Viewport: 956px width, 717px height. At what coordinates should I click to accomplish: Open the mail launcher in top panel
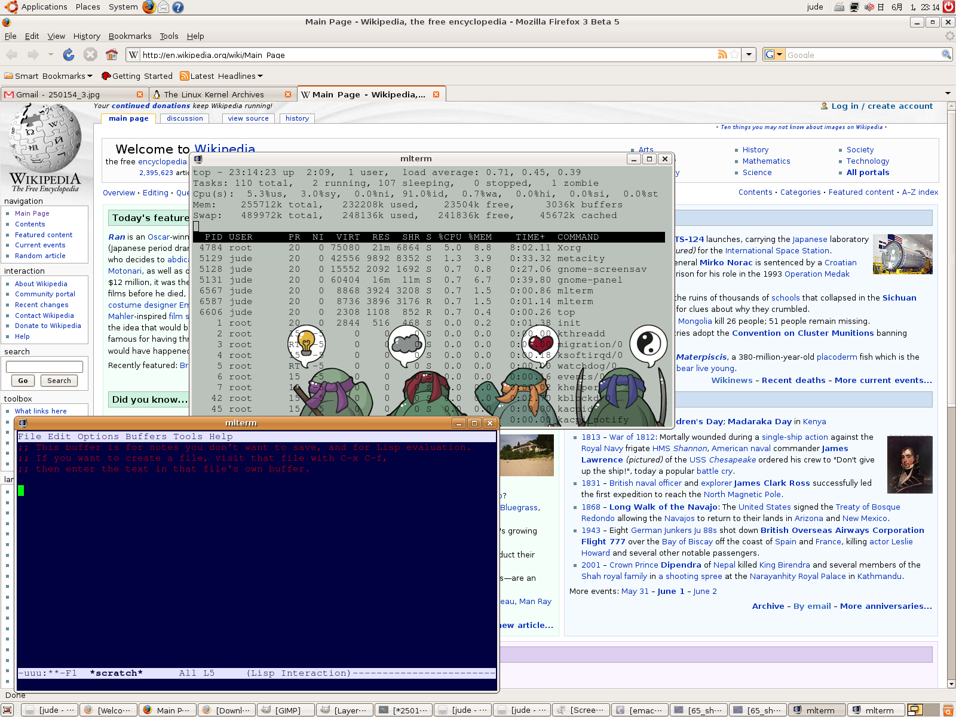(x=163, y=7)
